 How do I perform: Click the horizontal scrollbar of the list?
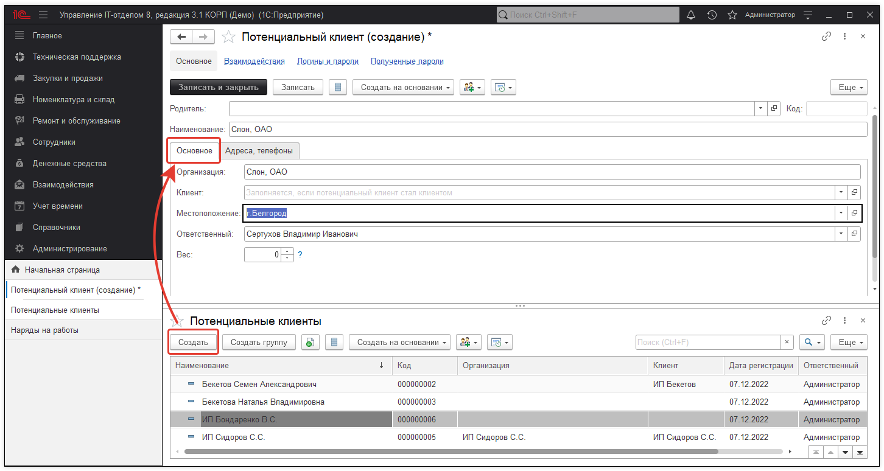click(451, 452)
